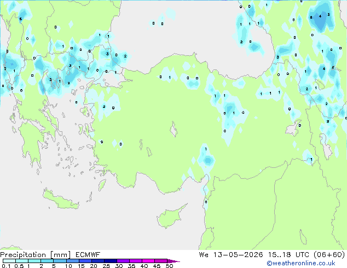Click the 'Precipitation' title text
347x268 pixels.
(x=23, y=255)
